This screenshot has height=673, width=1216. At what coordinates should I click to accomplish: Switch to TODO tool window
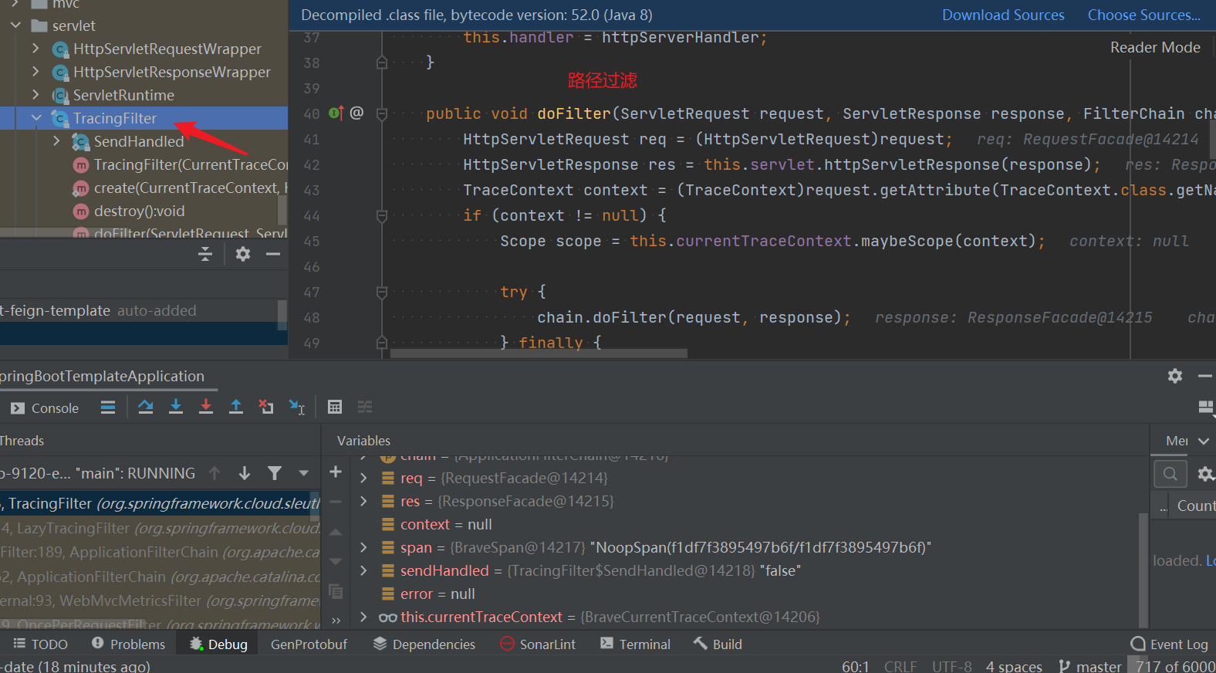40,644
